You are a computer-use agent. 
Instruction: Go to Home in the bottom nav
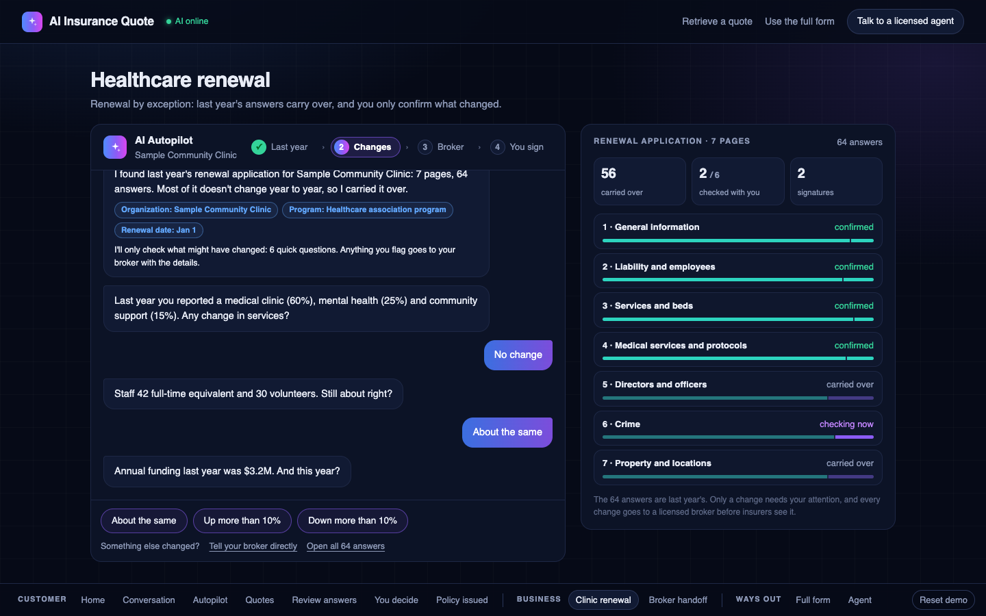[x=93, y=600]
